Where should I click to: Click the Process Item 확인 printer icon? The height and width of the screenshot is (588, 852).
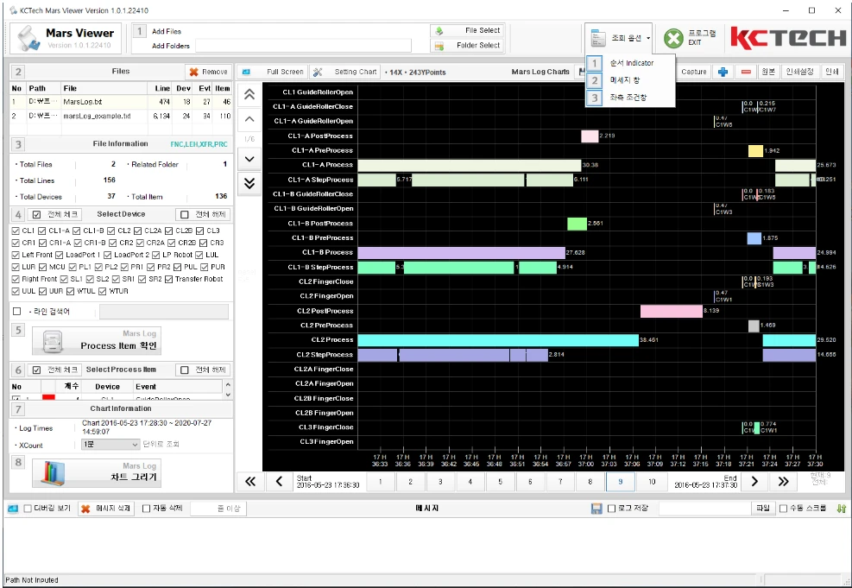tap(53, 343)
